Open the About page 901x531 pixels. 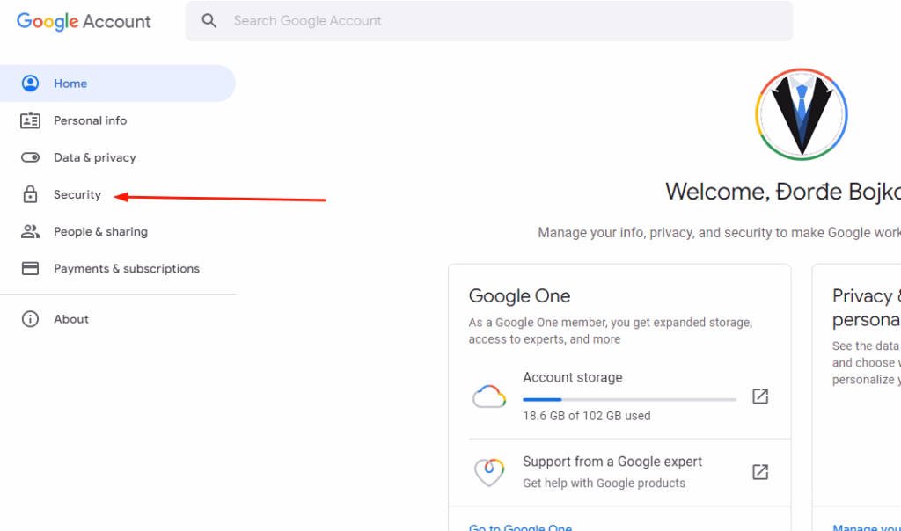(x=71, y=319)
